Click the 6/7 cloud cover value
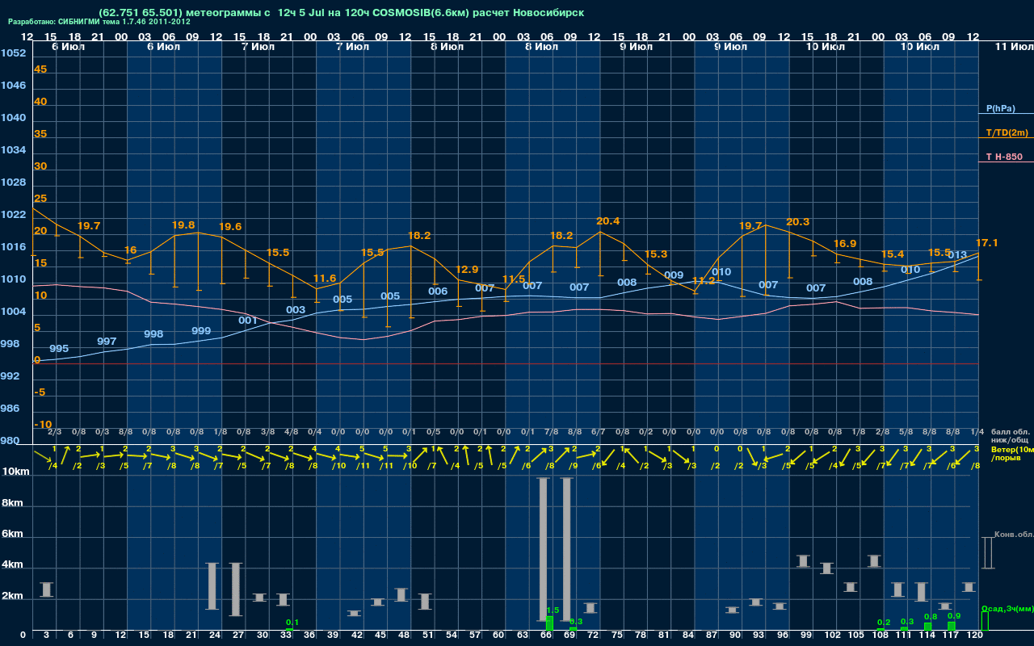1034x646 pixels. [x=599, y=432]
